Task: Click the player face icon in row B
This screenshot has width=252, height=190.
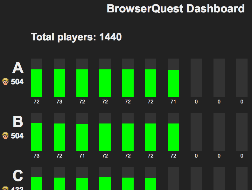Action: (x=5, y=136)
